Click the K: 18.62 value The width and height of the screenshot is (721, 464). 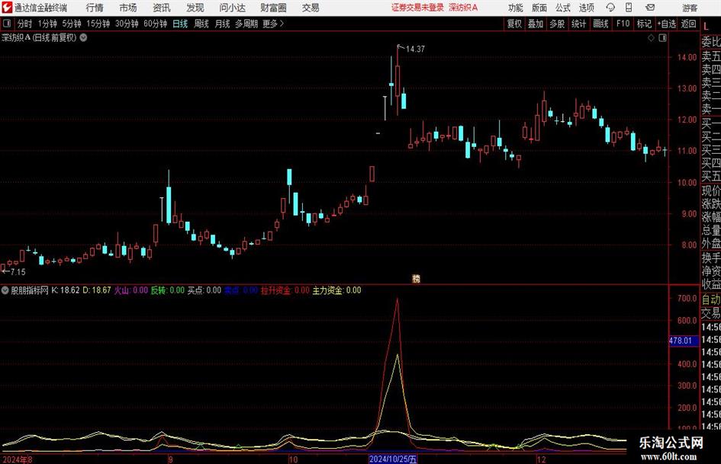click(x=66, y=290)
